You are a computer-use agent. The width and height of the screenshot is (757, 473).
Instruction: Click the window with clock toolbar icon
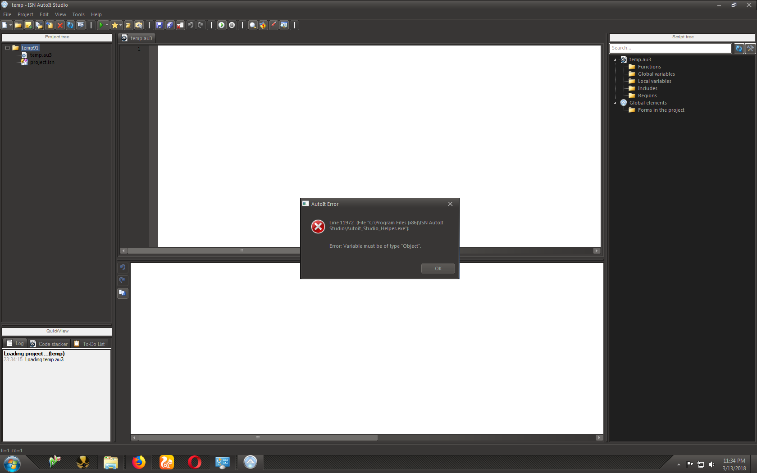(x=81, y=25)
